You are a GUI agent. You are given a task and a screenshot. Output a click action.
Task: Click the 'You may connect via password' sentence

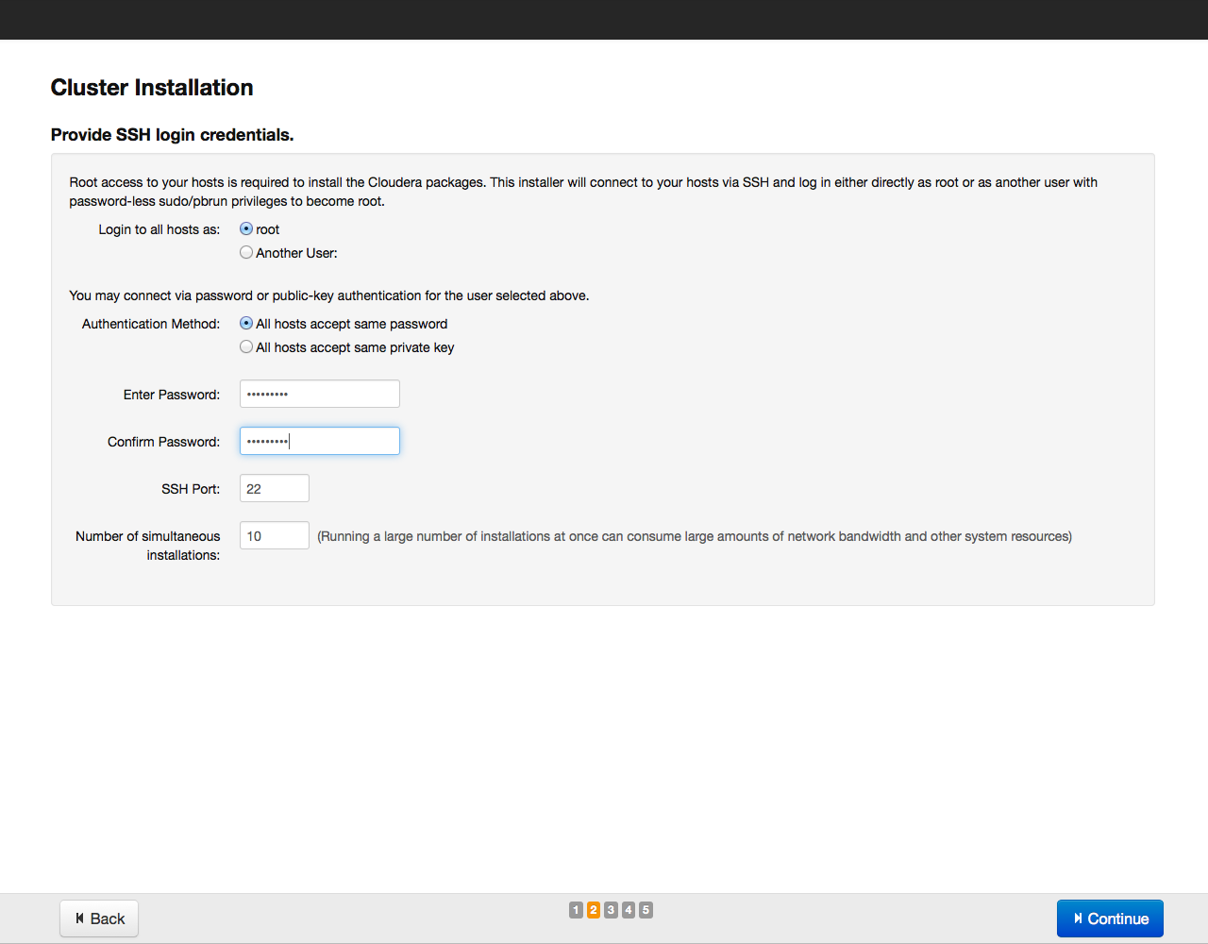click(329, 295)
